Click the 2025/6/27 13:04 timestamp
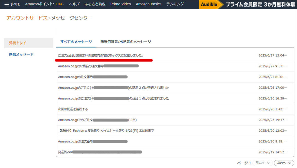297x168 pixels. click(273, 56)
